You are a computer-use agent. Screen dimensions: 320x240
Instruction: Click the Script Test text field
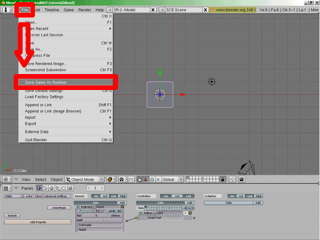[x=165, y=218]
